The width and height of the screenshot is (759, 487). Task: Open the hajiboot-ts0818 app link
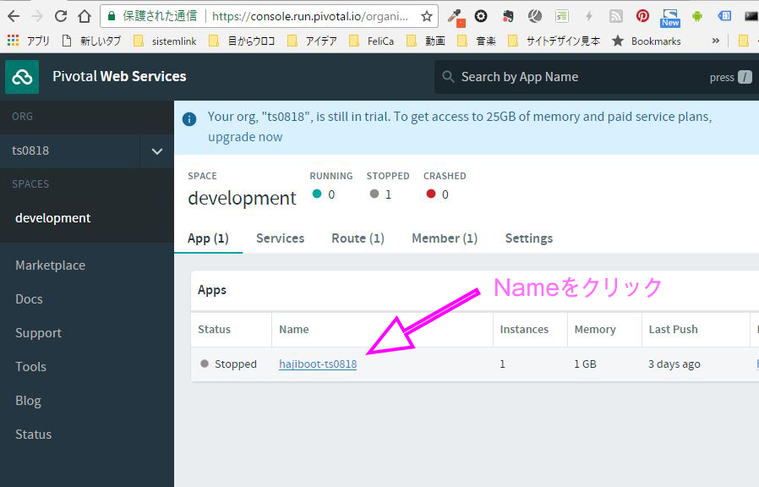pyautogui.click(x=318, y=364)
